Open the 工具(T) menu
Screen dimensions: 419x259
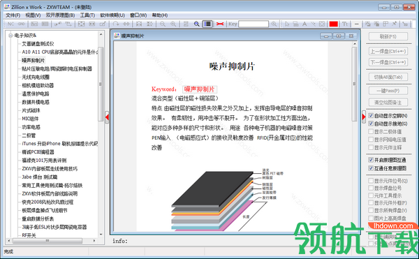[x=88, y=15]
